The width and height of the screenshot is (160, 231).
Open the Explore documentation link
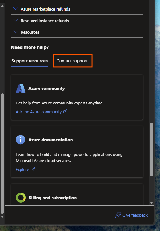coord(22,169)
